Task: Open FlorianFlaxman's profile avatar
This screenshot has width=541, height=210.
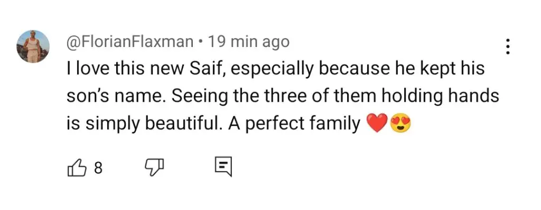Action: [x=33, y=46]
